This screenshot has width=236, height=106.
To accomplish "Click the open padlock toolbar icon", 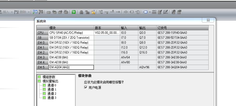I will (x=87, y=12).
